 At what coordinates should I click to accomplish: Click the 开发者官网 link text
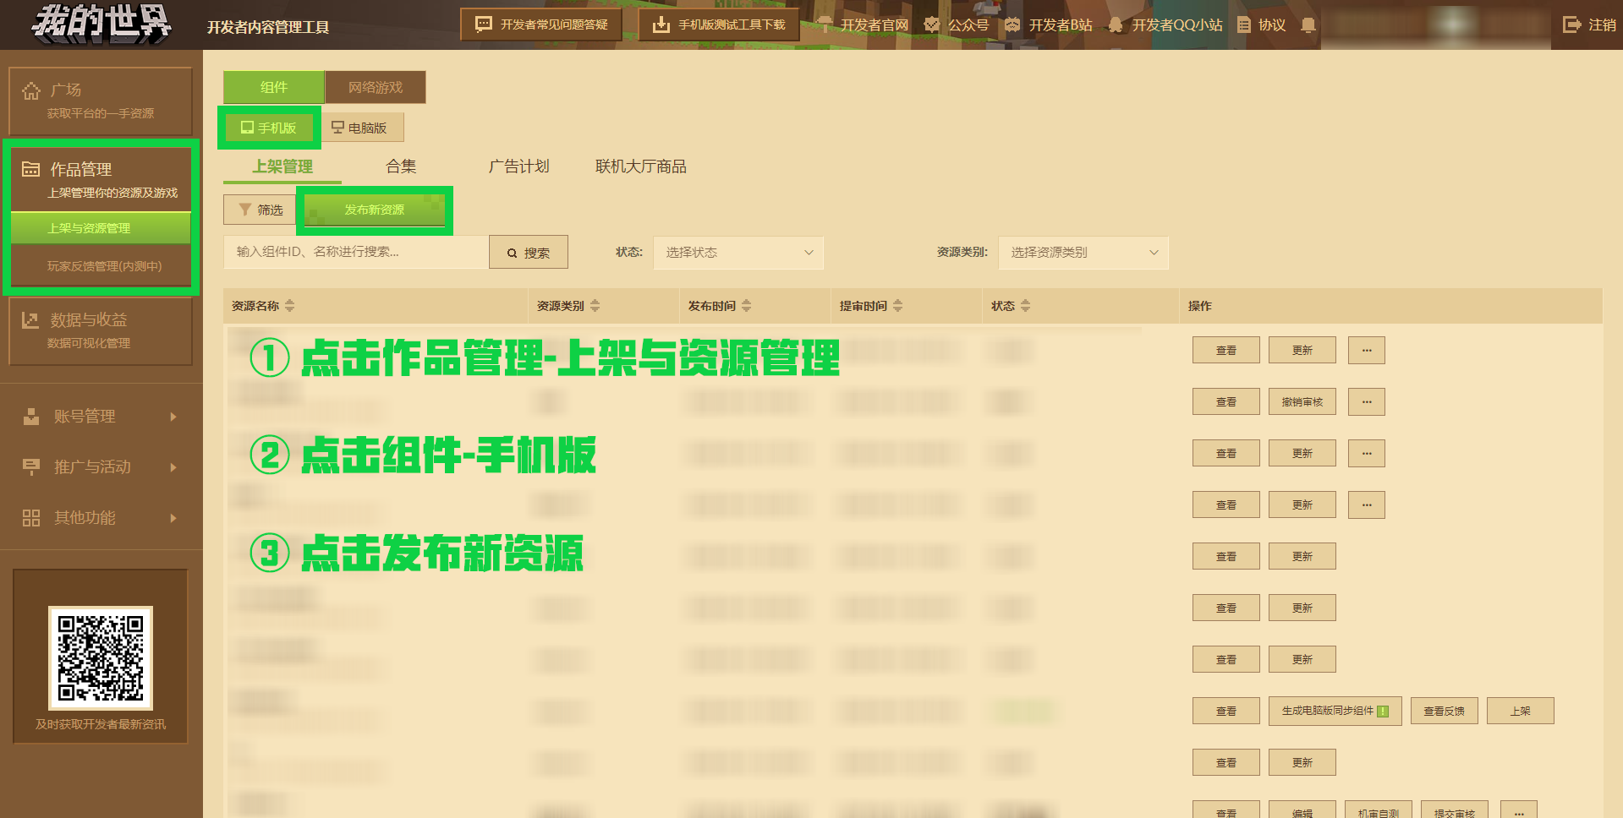[x=875, y=25]
